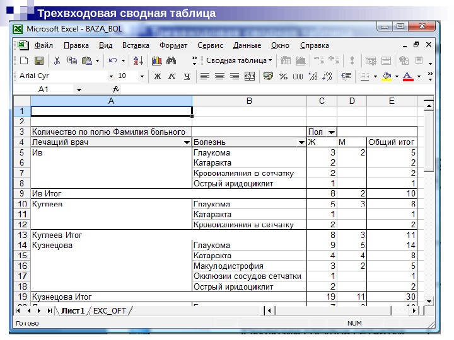Copy selection using the copy icon
454x340 pixels.
tap(72, 60)
